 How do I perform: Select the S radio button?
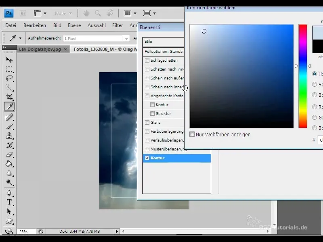pyautogui.click(x=315, y=84)
